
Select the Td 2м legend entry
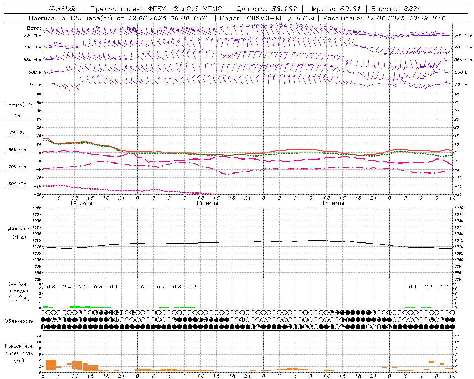click(x=17, y=133)
